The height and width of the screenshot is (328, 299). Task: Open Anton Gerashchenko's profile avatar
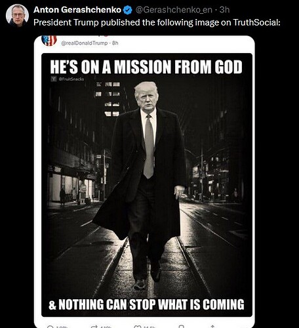[17, 15]
